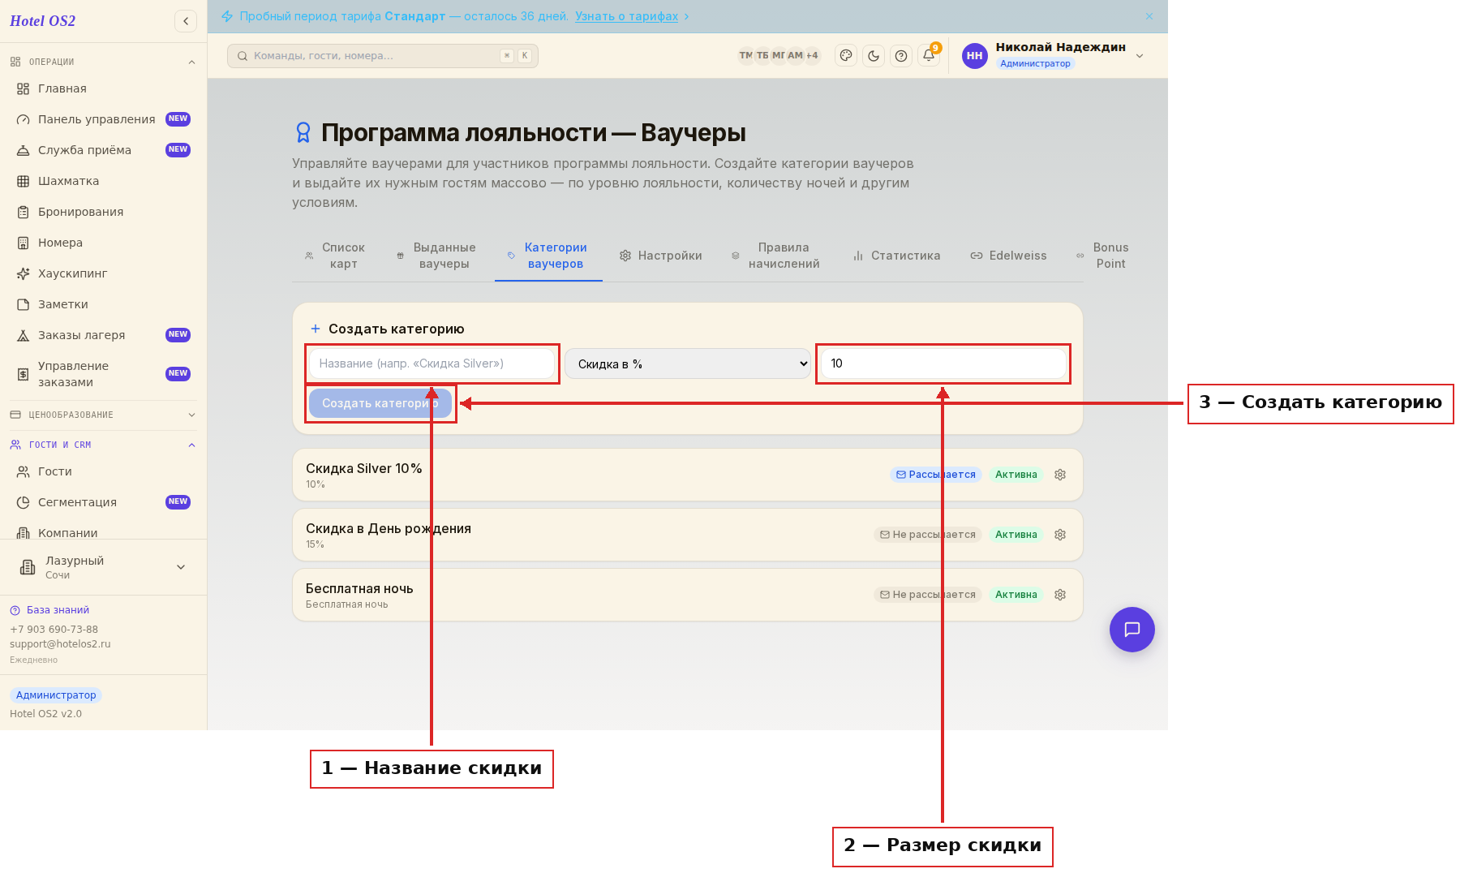1473x886 pixels.
Task: Click the НН user avatar
Action: (x=975, y=56)
